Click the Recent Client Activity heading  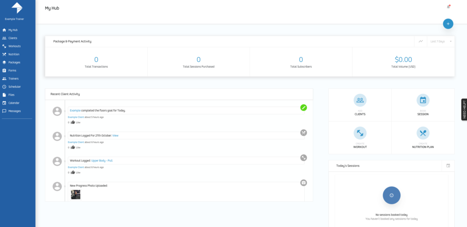[x=65, y=94]
